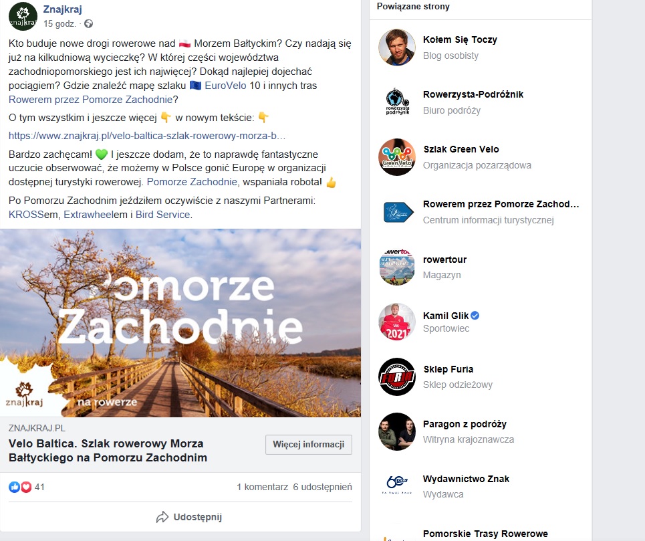Click the globe public privacy icon
This screenshot has height=541, width=645.
(88, 24)
